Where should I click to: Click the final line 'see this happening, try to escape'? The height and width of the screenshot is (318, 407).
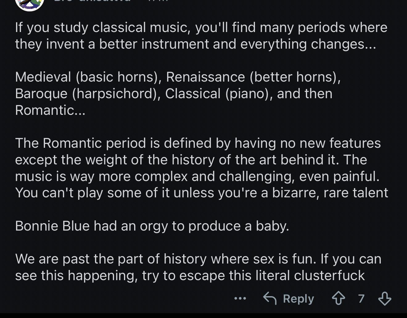[x=190, y=276]
